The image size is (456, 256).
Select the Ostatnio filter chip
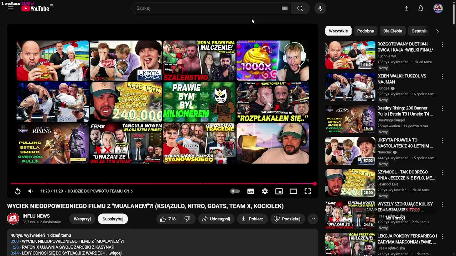point(419,31)
